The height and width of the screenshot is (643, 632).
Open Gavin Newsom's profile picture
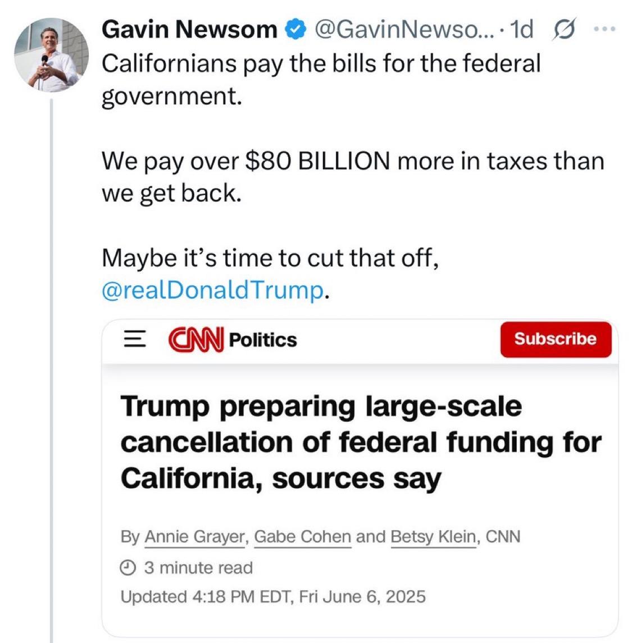click(51, 55)
